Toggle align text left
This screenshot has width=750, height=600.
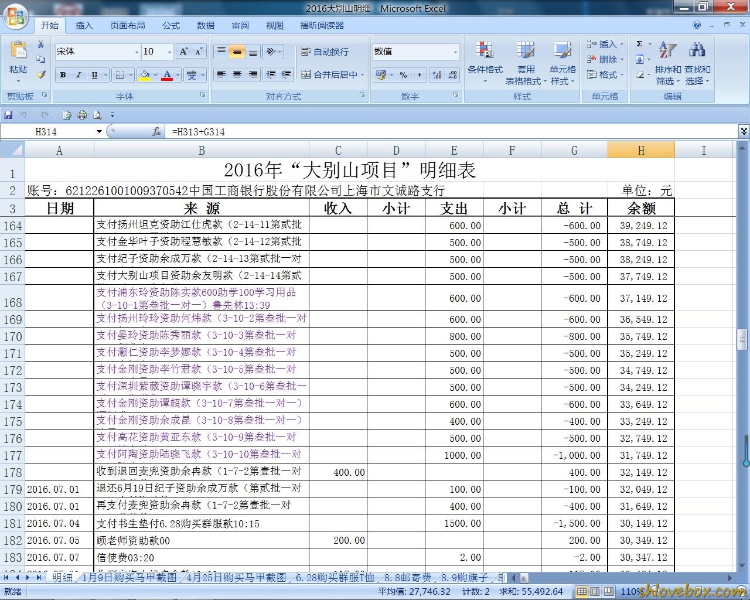(221, 74)
